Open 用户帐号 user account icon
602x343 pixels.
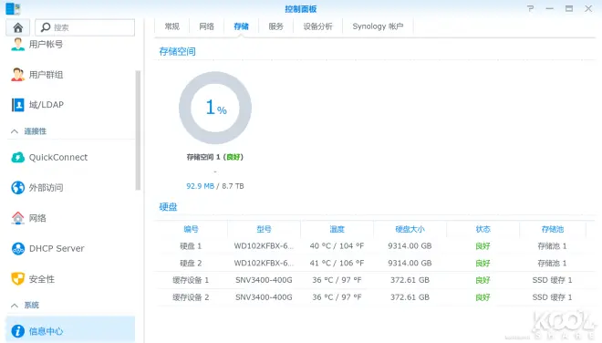pyautogui.click(x=17, y=44)
